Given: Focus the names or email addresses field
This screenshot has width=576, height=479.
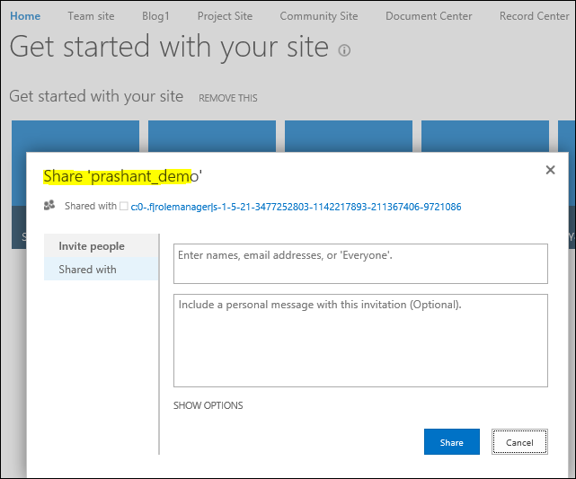Looking at the screenshot, I should point(360,262).
